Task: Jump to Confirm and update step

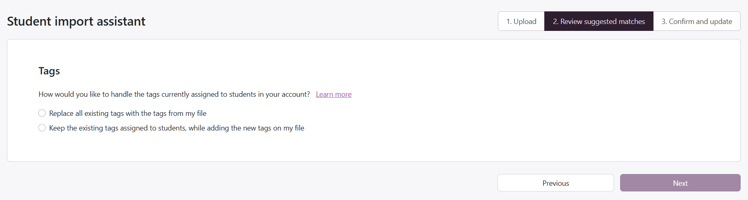Action: [x=697, y=22]
